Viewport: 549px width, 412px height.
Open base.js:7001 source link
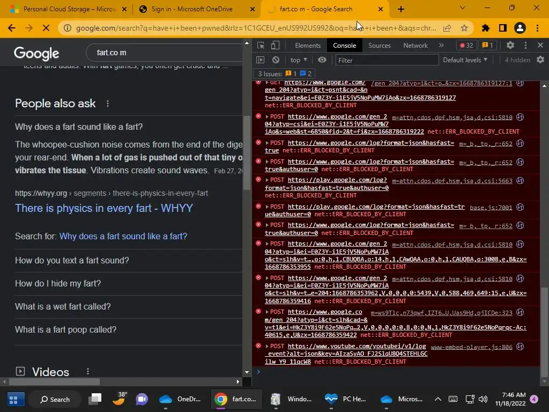coord(491,208)
